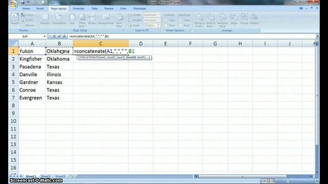Open the Width Automatic dropdown
328x184 pixels.
159,15
